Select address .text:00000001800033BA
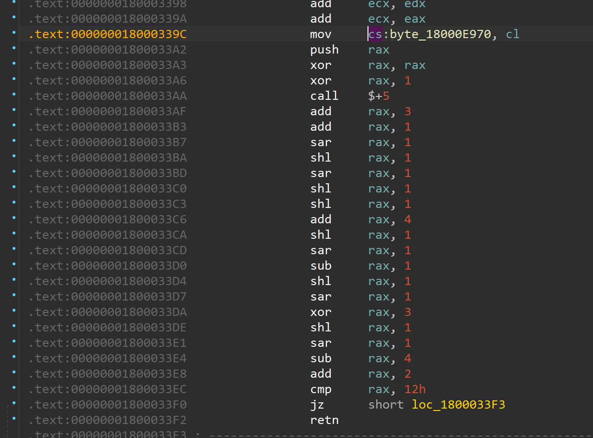This screenshot has width=593, height=438. pos(108,158)
